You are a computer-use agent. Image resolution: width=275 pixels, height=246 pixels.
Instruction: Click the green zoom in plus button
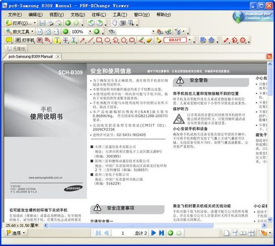pyautogui.click(x=97, y=31)
